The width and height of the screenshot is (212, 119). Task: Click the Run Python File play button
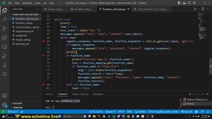[195, 9]
